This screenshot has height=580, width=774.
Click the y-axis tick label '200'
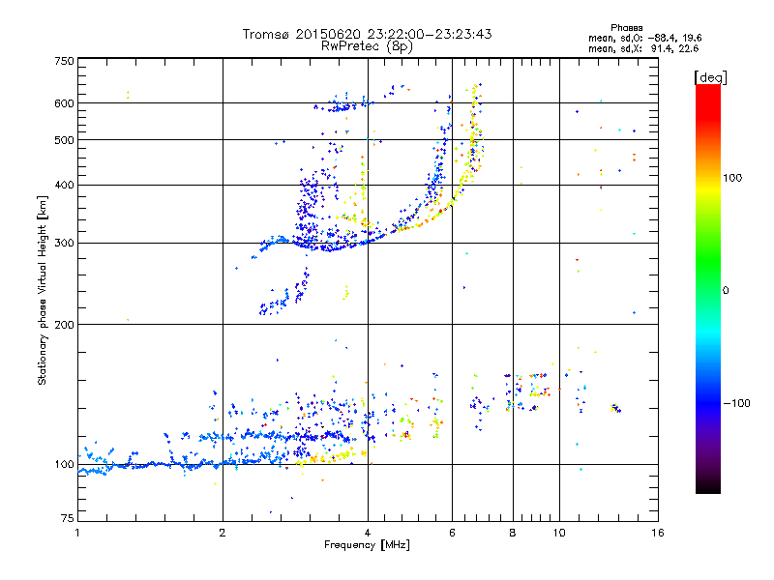point(65,325)
